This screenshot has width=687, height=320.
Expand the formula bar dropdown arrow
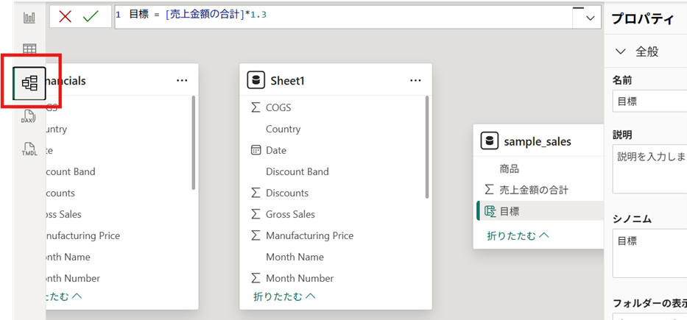591,18
